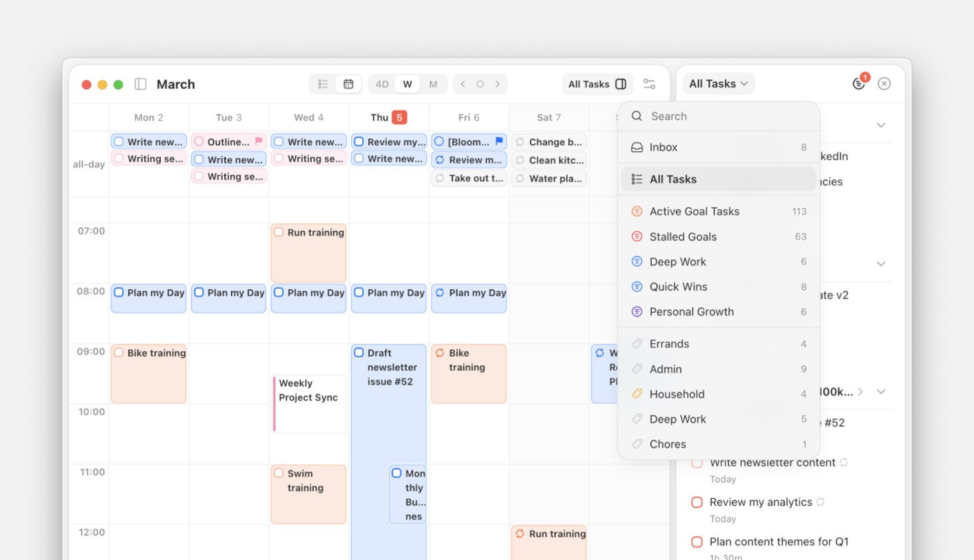Image resolution: width=974 pixels, height=560 pixels.
Task: Click the Chores tag icon
Action: 637,444
